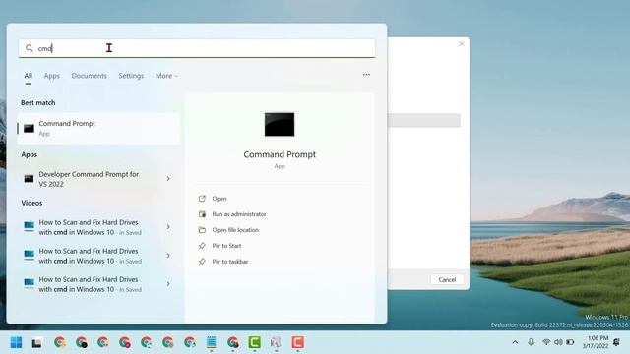Screen dimensions: 630x354
Task: Click the Pin to Start pin icon
Action: [x=202, y=246]
